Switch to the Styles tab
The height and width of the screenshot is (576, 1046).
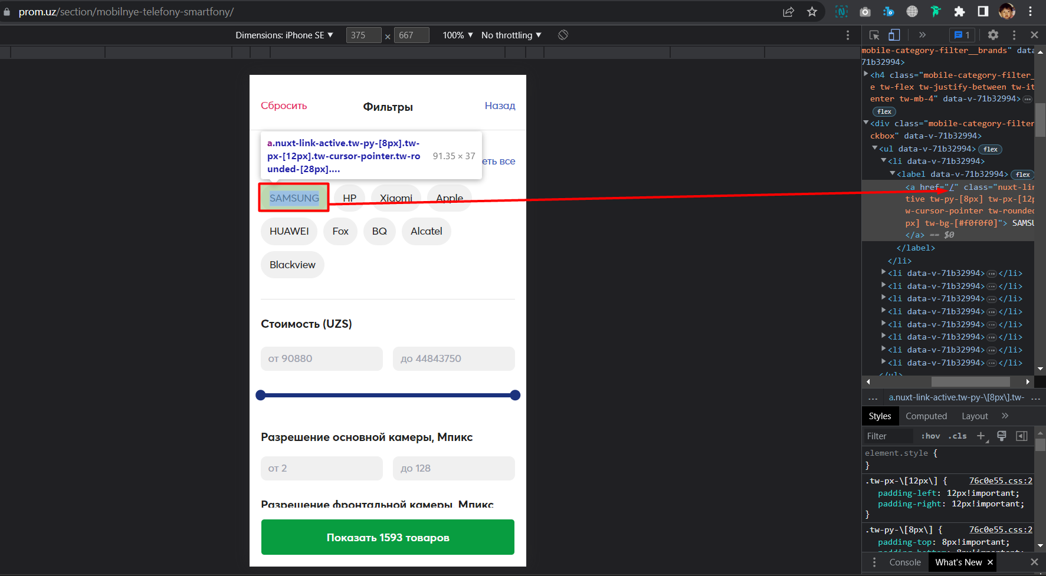coord(880,416)
